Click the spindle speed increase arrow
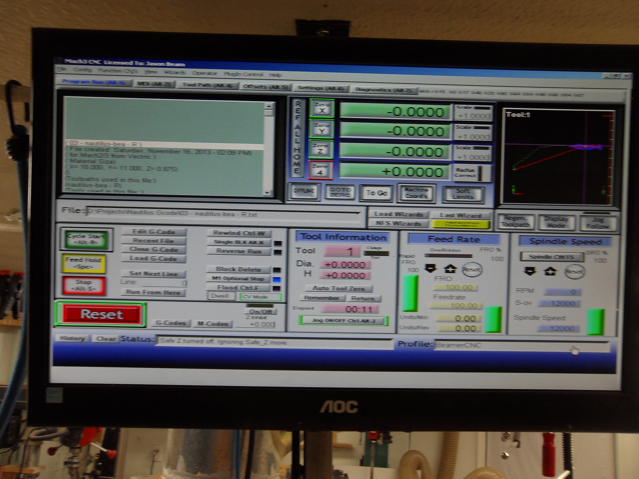Screen dimensions: 639x479 point(550,271)
